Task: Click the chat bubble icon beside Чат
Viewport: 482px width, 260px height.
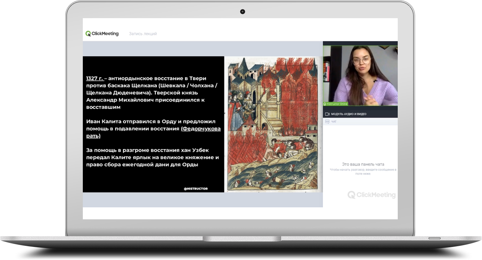Action: (x=327, y=122)
